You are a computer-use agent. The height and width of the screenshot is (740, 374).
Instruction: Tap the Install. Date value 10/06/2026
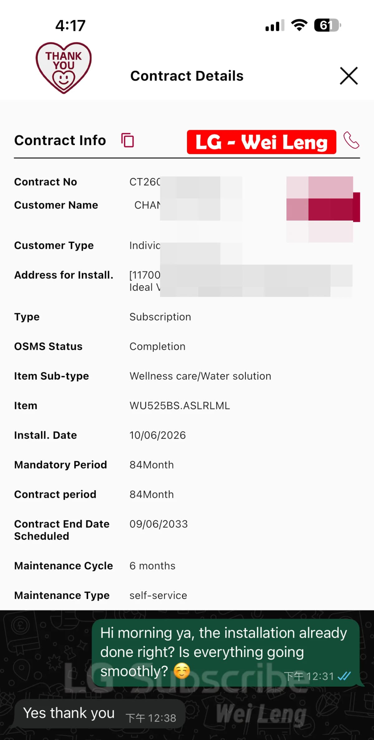pyautogui.click(x=158, y=435)
